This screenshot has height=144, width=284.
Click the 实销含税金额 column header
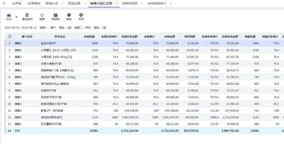(230, 36)
